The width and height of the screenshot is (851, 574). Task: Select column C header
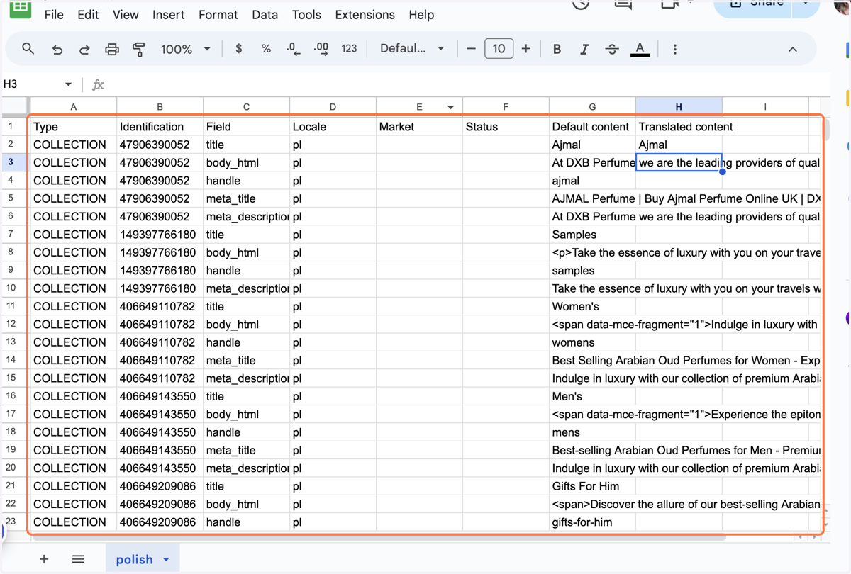coord(246,107)
